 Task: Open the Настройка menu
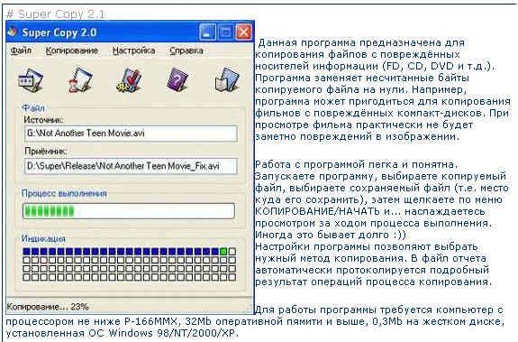[133, 51]
